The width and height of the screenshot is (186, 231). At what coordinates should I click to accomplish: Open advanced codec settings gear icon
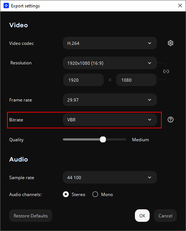(171, 43)
